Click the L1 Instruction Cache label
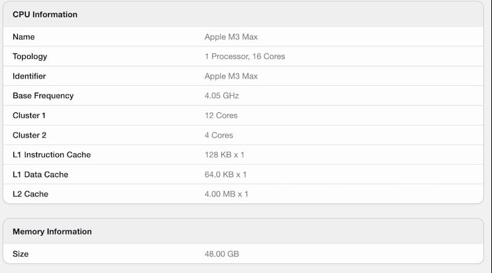Image resolution: width=492 pixels, height=273 pixels. [x=52, y=155]
